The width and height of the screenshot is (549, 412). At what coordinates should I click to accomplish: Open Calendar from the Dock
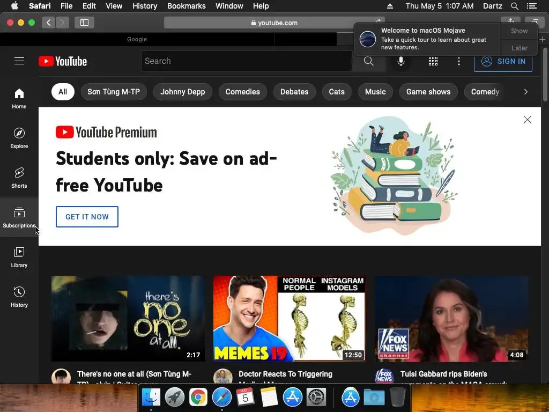tap(245, 398)
